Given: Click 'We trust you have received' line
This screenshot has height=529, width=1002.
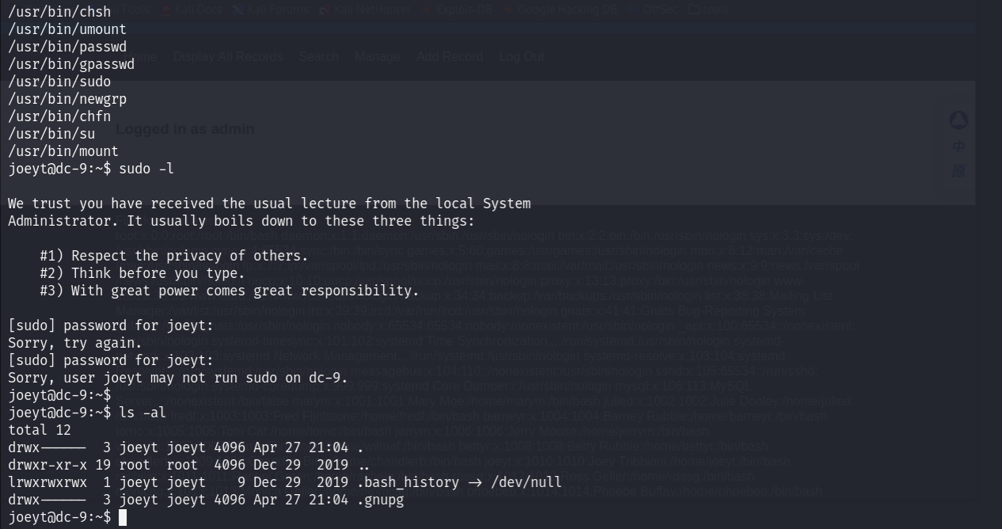Looking at the screenshot, I should tap(269, 204).
